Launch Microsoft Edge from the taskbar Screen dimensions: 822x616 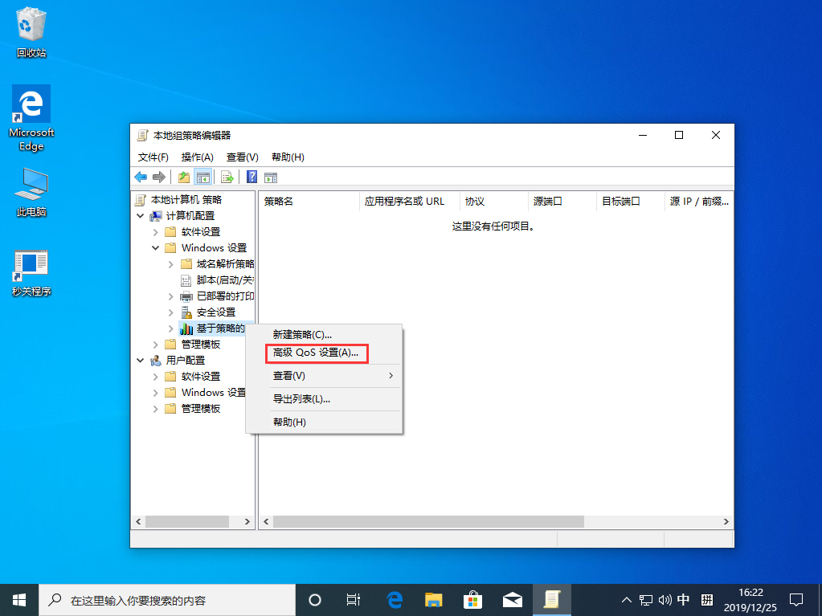coord(394,599)
